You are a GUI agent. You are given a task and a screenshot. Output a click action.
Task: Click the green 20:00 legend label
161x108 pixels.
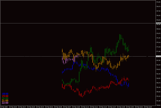[x=5, y=98]
